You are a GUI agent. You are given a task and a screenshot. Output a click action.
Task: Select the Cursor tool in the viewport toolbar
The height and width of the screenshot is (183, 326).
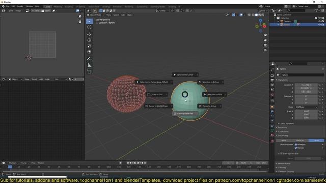click(x=89, y=27)
